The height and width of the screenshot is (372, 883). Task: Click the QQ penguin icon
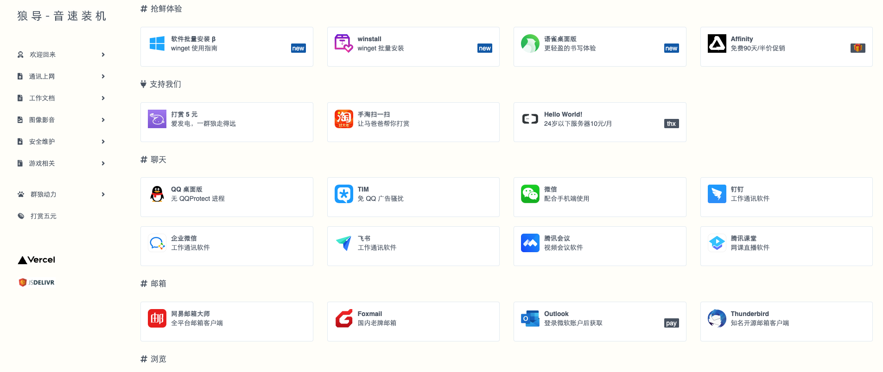click(x=157, y=194)
